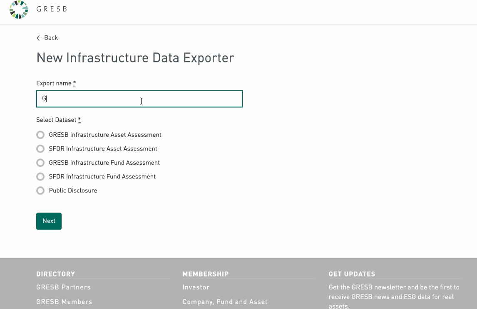This screenshot has width=477, height=309.
Task: Click the New Infrastructure Data Exporter heading
Action: (135, 57)
